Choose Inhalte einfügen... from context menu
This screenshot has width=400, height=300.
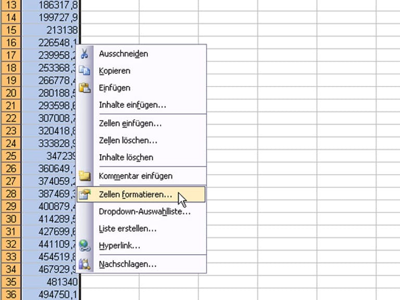(x=132, y=105)
